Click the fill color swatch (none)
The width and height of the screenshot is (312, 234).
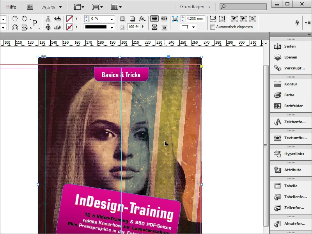(x=69, y=19)
